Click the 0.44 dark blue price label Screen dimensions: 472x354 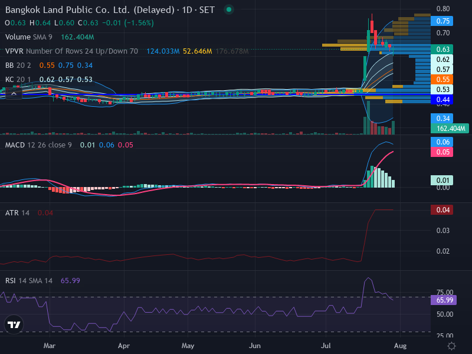pyautogui.click(x=442, y=100)
